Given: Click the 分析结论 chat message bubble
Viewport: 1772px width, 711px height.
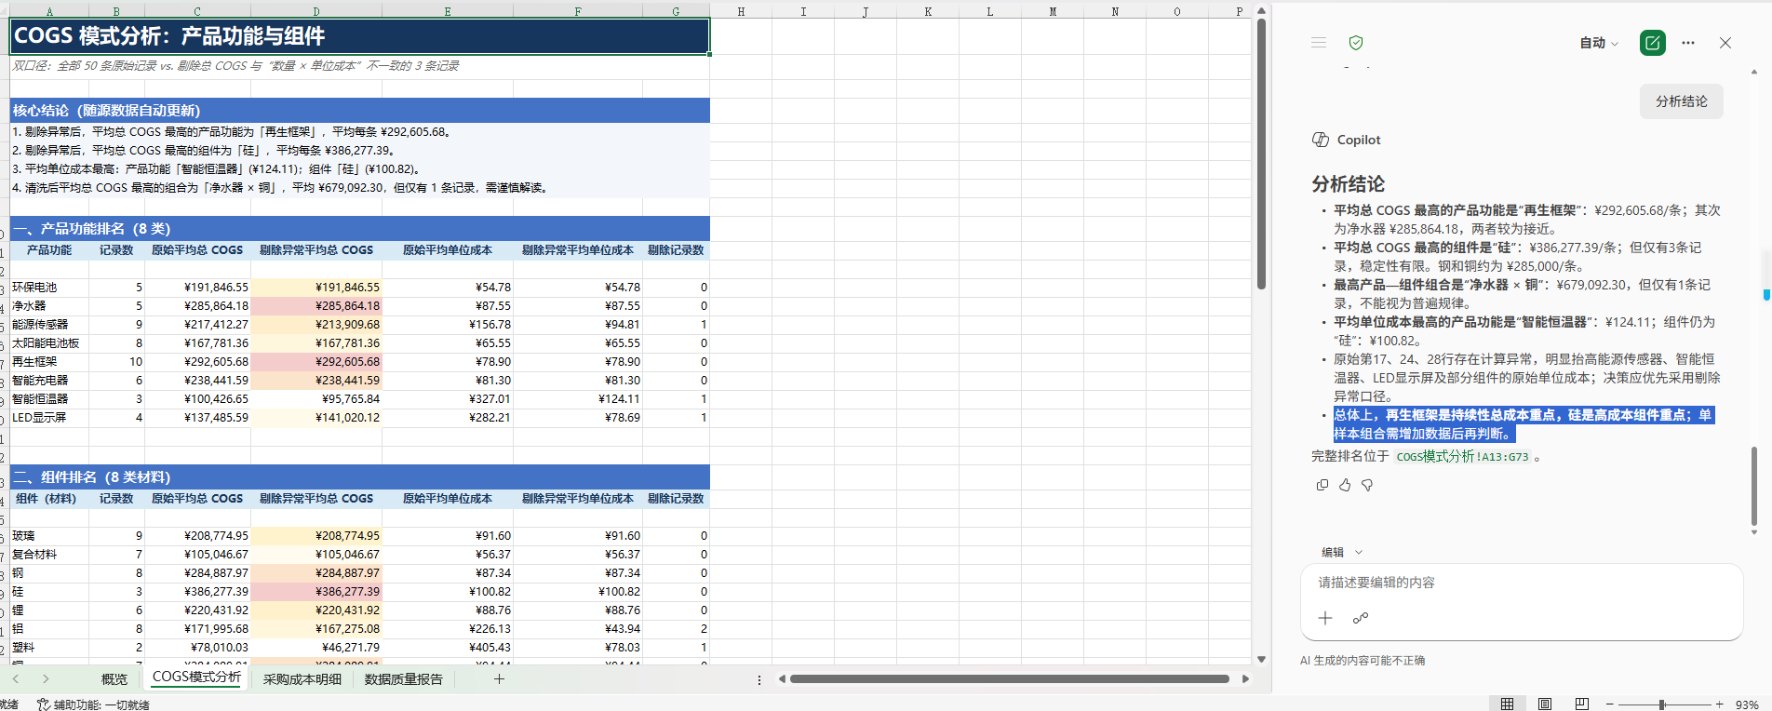Looking at the screenshot, I should click(x=1681, y=101).
